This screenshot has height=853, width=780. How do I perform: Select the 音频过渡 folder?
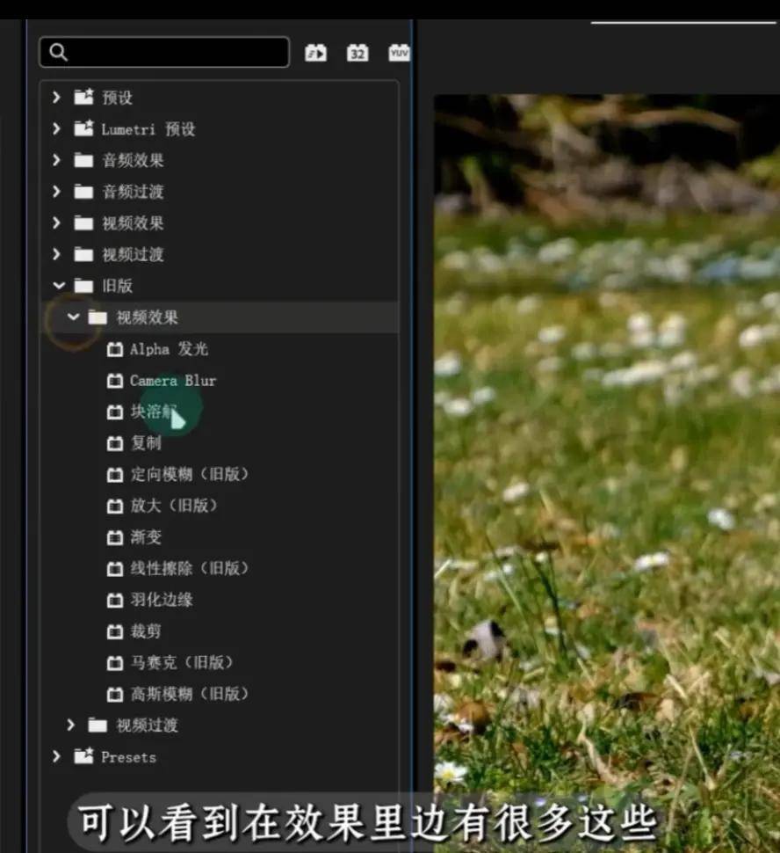pyautogui.click(x=133, y=192)
